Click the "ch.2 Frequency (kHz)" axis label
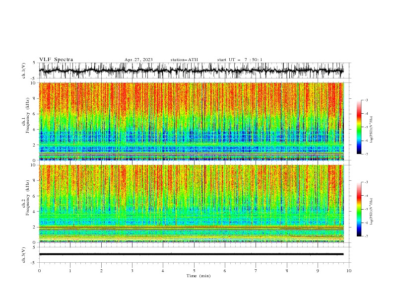The width and height of the screenshot is (393, 304). [26, 198]
